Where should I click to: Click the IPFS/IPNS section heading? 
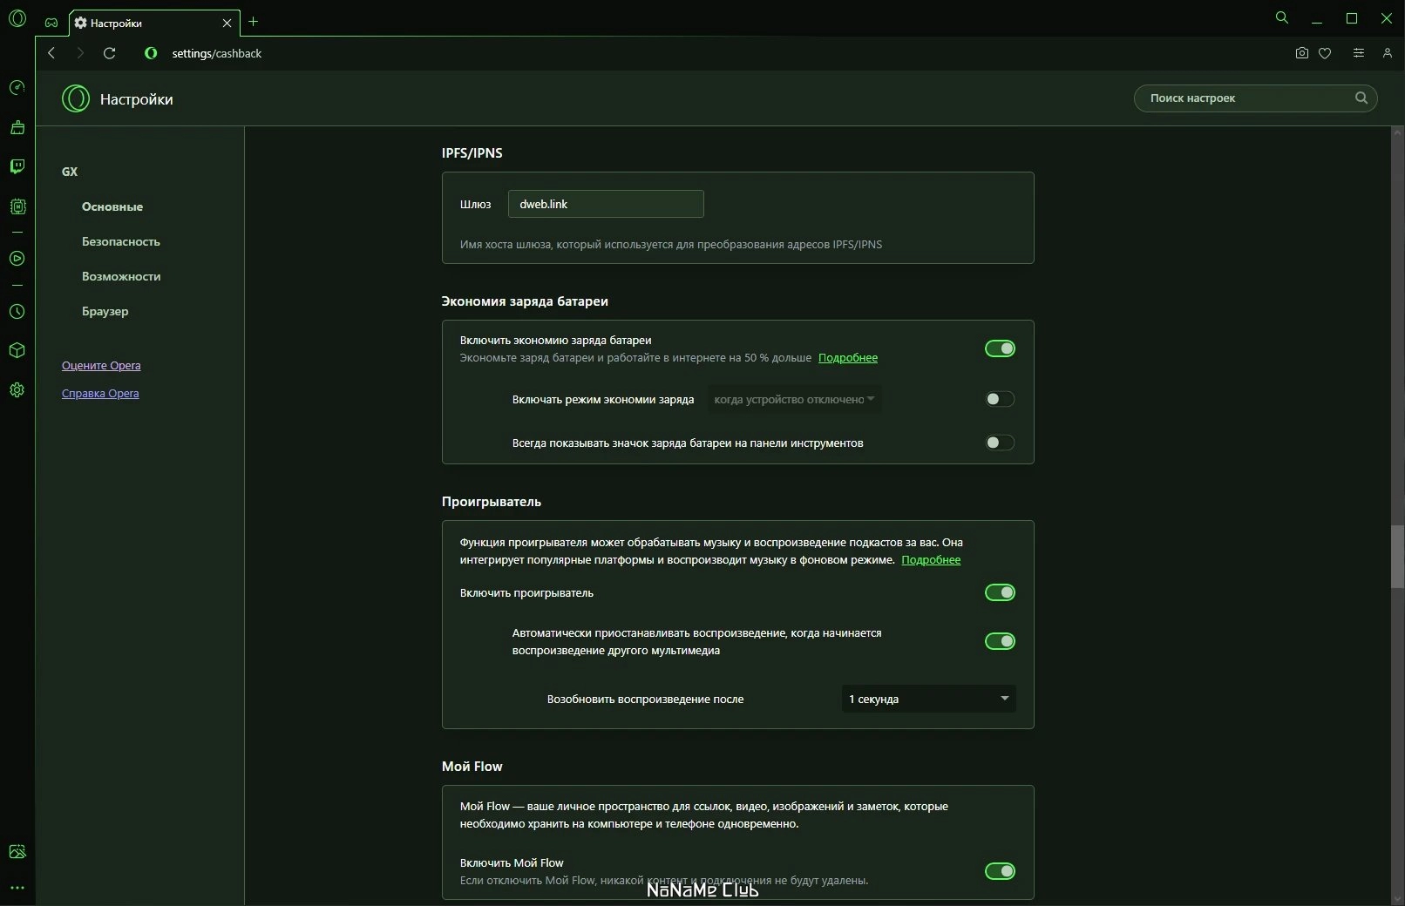click(472, 152)
